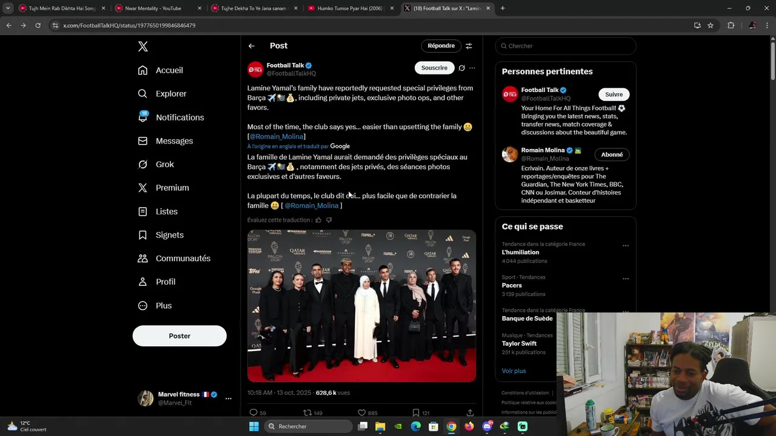
Task: Open Listes in the sidebar
Action: click(158, 211)
